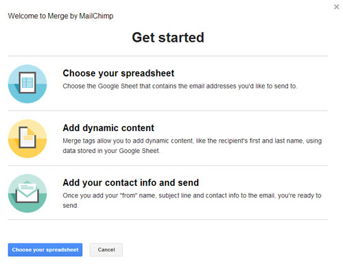Click the 'Get started' title
The image size is (343, 264).
click(x=168, y=38)
